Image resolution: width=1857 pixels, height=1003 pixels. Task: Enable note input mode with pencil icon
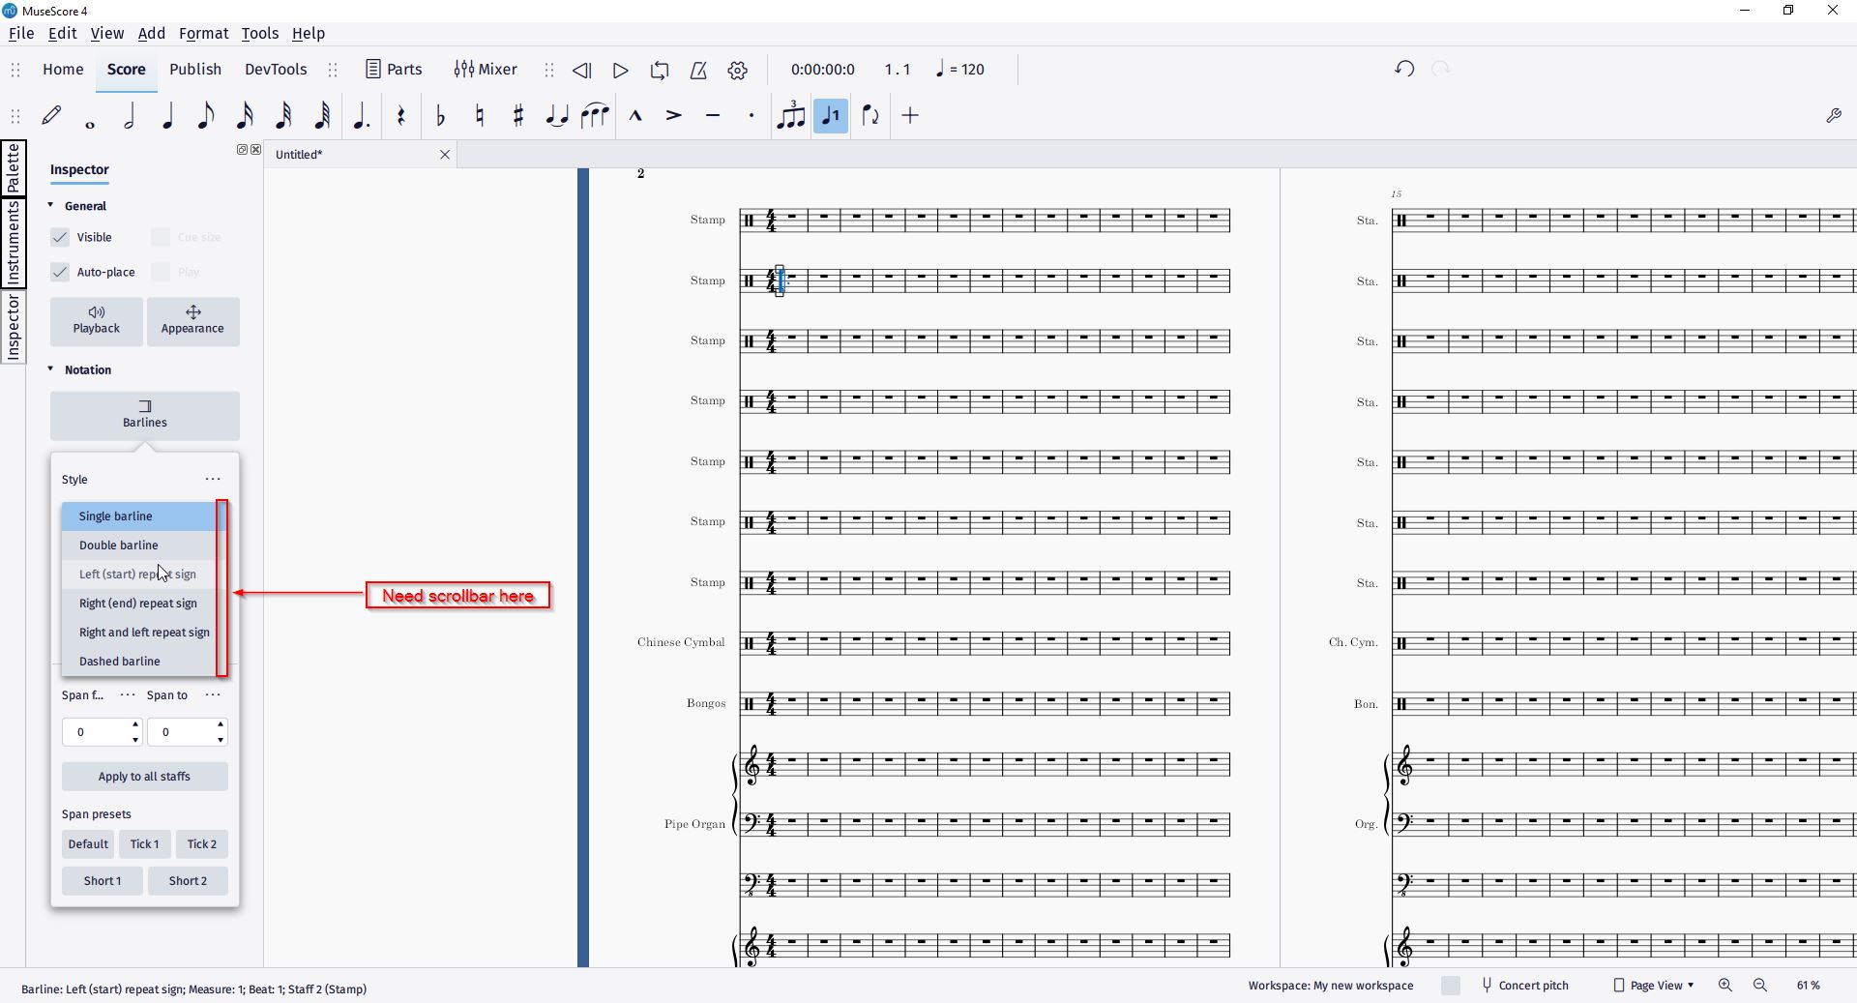click(x=51, y=116)
